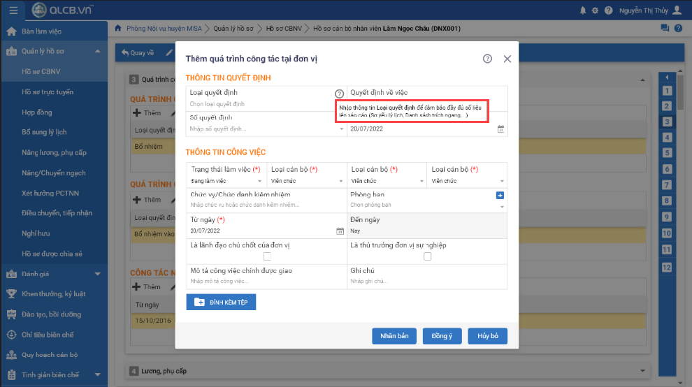Click the Đồng ý button
Image resolution: width=692 pixels, height=387 pixels.
coord(442,336)
